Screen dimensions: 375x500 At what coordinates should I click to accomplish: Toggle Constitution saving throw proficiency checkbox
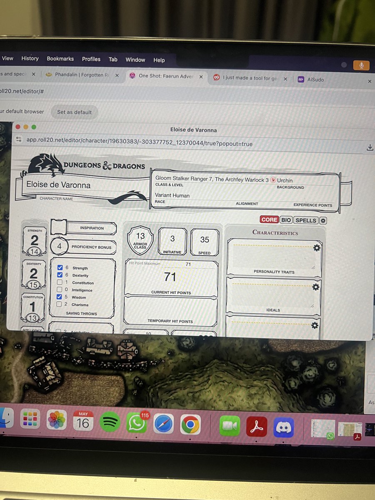point(60,282)
